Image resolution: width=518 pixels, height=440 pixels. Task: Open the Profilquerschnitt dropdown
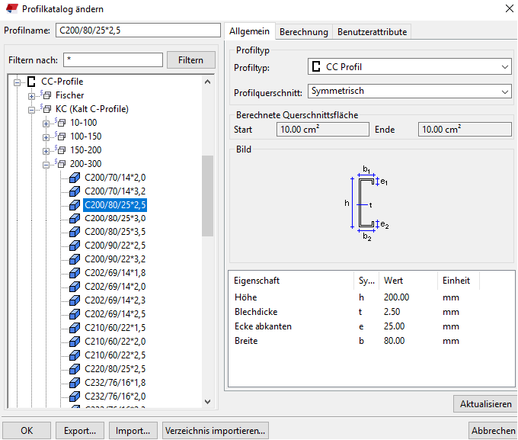(409, 91)
